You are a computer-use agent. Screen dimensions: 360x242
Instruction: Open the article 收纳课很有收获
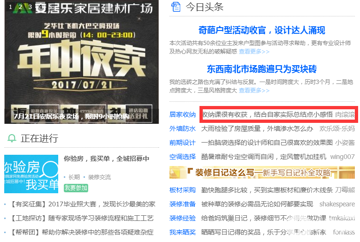[x=267, y=114]
